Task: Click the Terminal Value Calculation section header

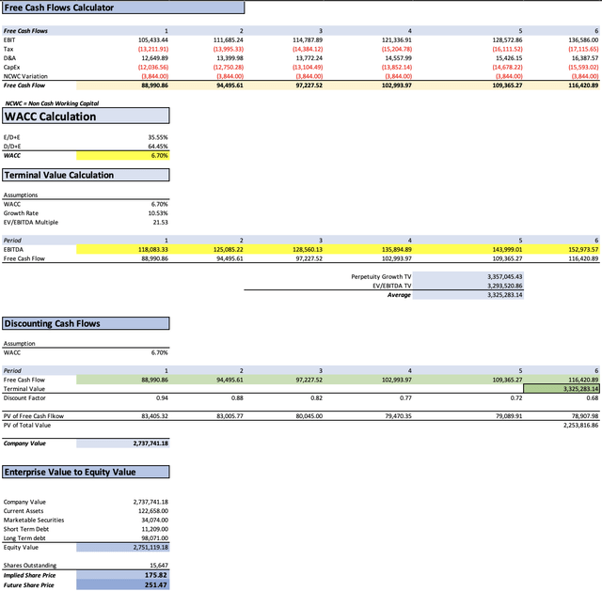Action: click(85, 175)
